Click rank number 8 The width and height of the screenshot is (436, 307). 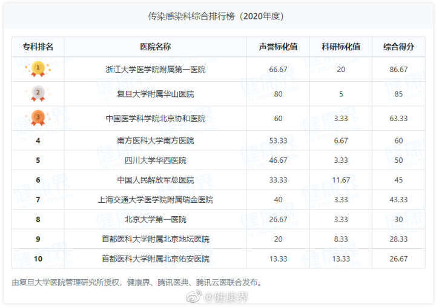coord(38,219)
